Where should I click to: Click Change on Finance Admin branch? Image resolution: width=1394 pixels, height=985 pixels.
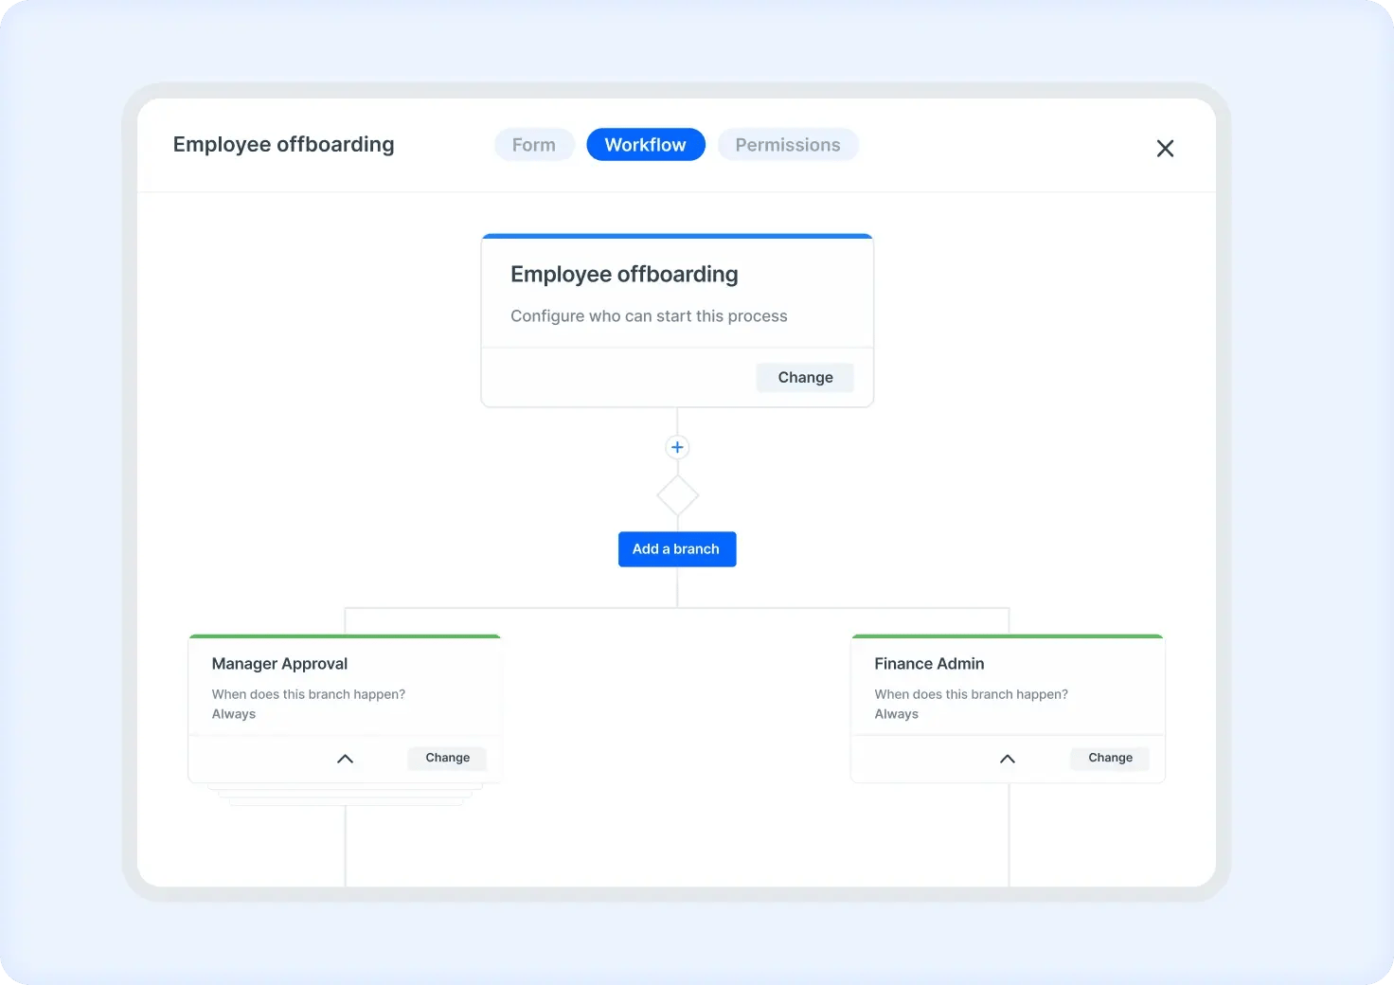pos(1110,758)
